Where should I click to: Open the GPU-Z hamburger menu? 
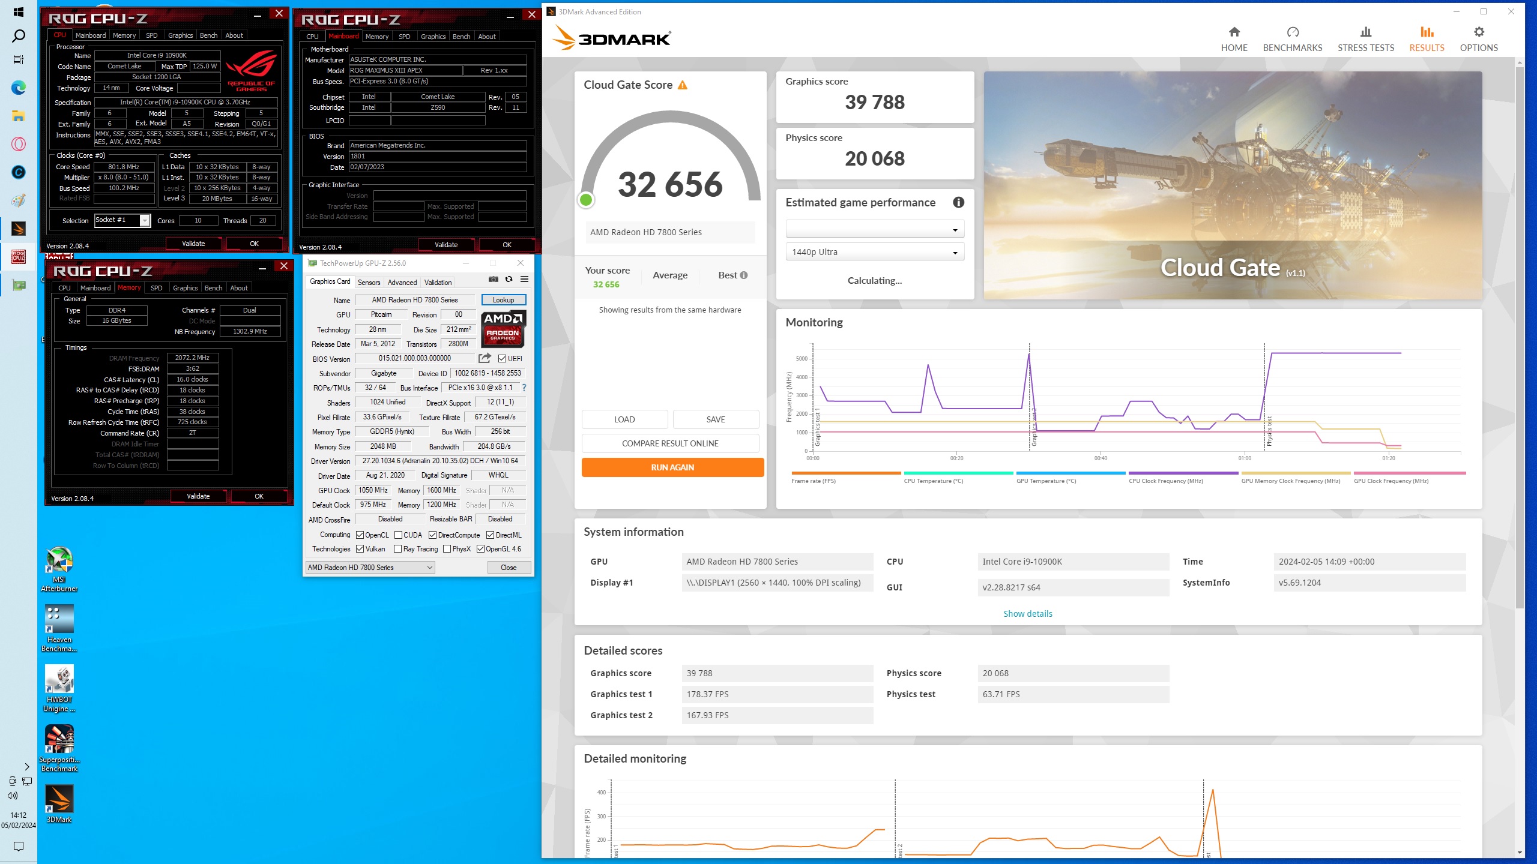(x=524, y=279)
